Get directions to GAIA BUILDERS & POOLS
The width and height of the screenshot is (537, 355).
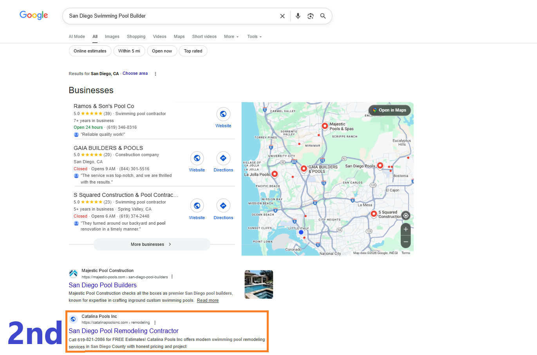tap(223, 158)
